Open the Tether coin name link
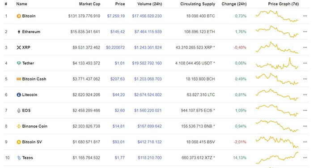The width and height of the screenshot is (313, 168). tap(28, 63)
